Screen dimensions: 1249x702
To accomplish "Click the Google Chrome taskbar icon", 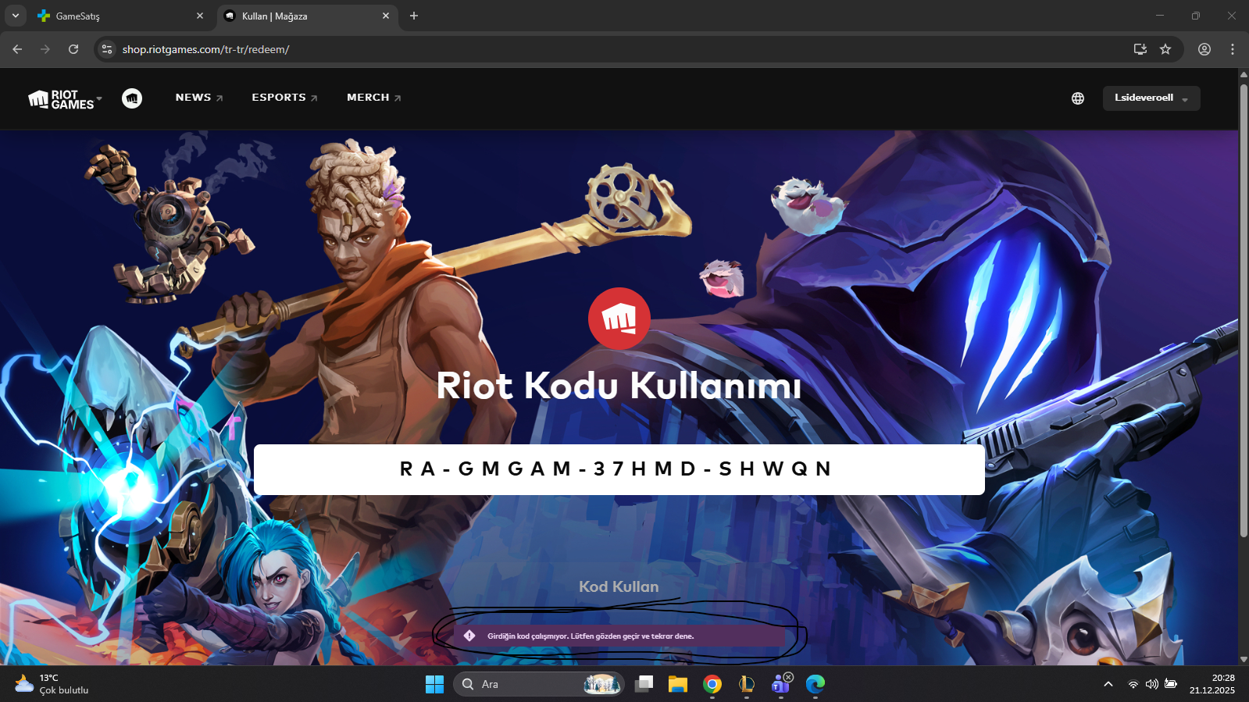I will 712,684.
